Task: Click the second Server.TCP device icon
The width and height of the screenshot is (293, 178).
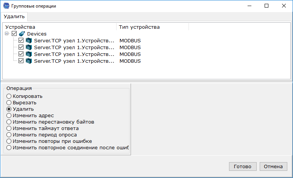Action: coord(29,48)
